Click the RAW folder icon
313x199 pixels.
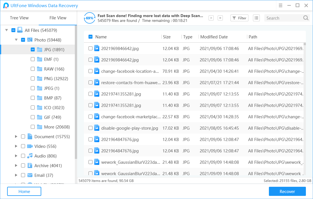click(40, 69)
